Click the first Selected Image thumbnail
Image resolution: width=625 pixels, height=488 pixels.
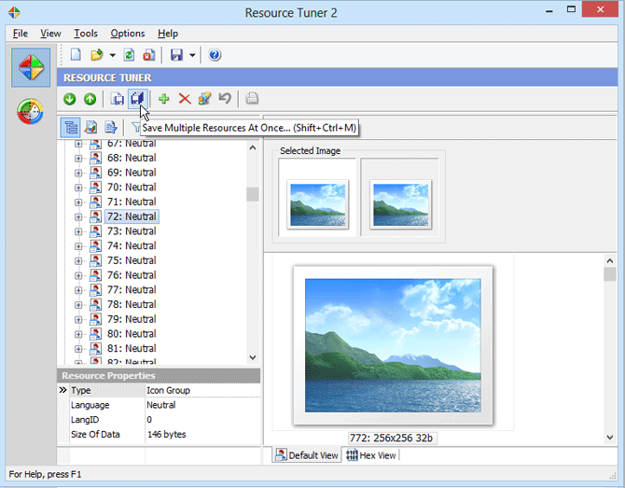317,204
